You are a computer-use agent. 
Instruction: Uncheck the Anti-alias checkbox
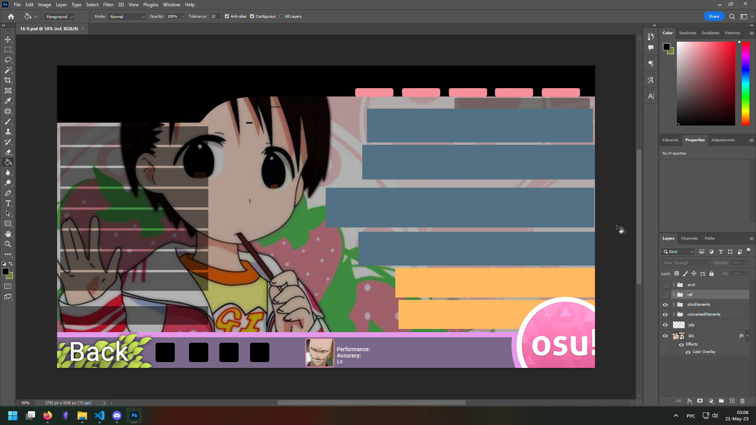(227, 17)
